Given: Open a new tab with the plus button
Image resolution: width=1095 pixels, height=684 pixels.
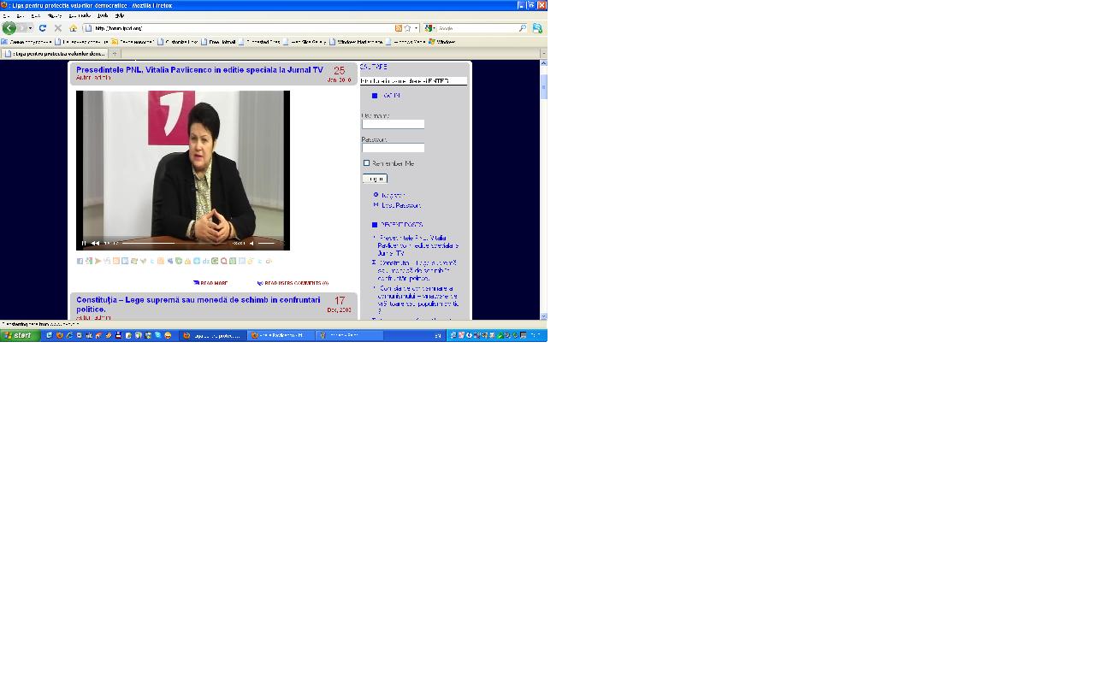Looking at the screenshot, I should (115, 53).
